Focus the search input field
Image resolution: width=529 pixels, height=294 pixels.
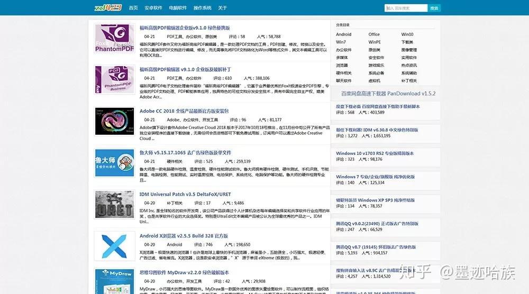406,8
